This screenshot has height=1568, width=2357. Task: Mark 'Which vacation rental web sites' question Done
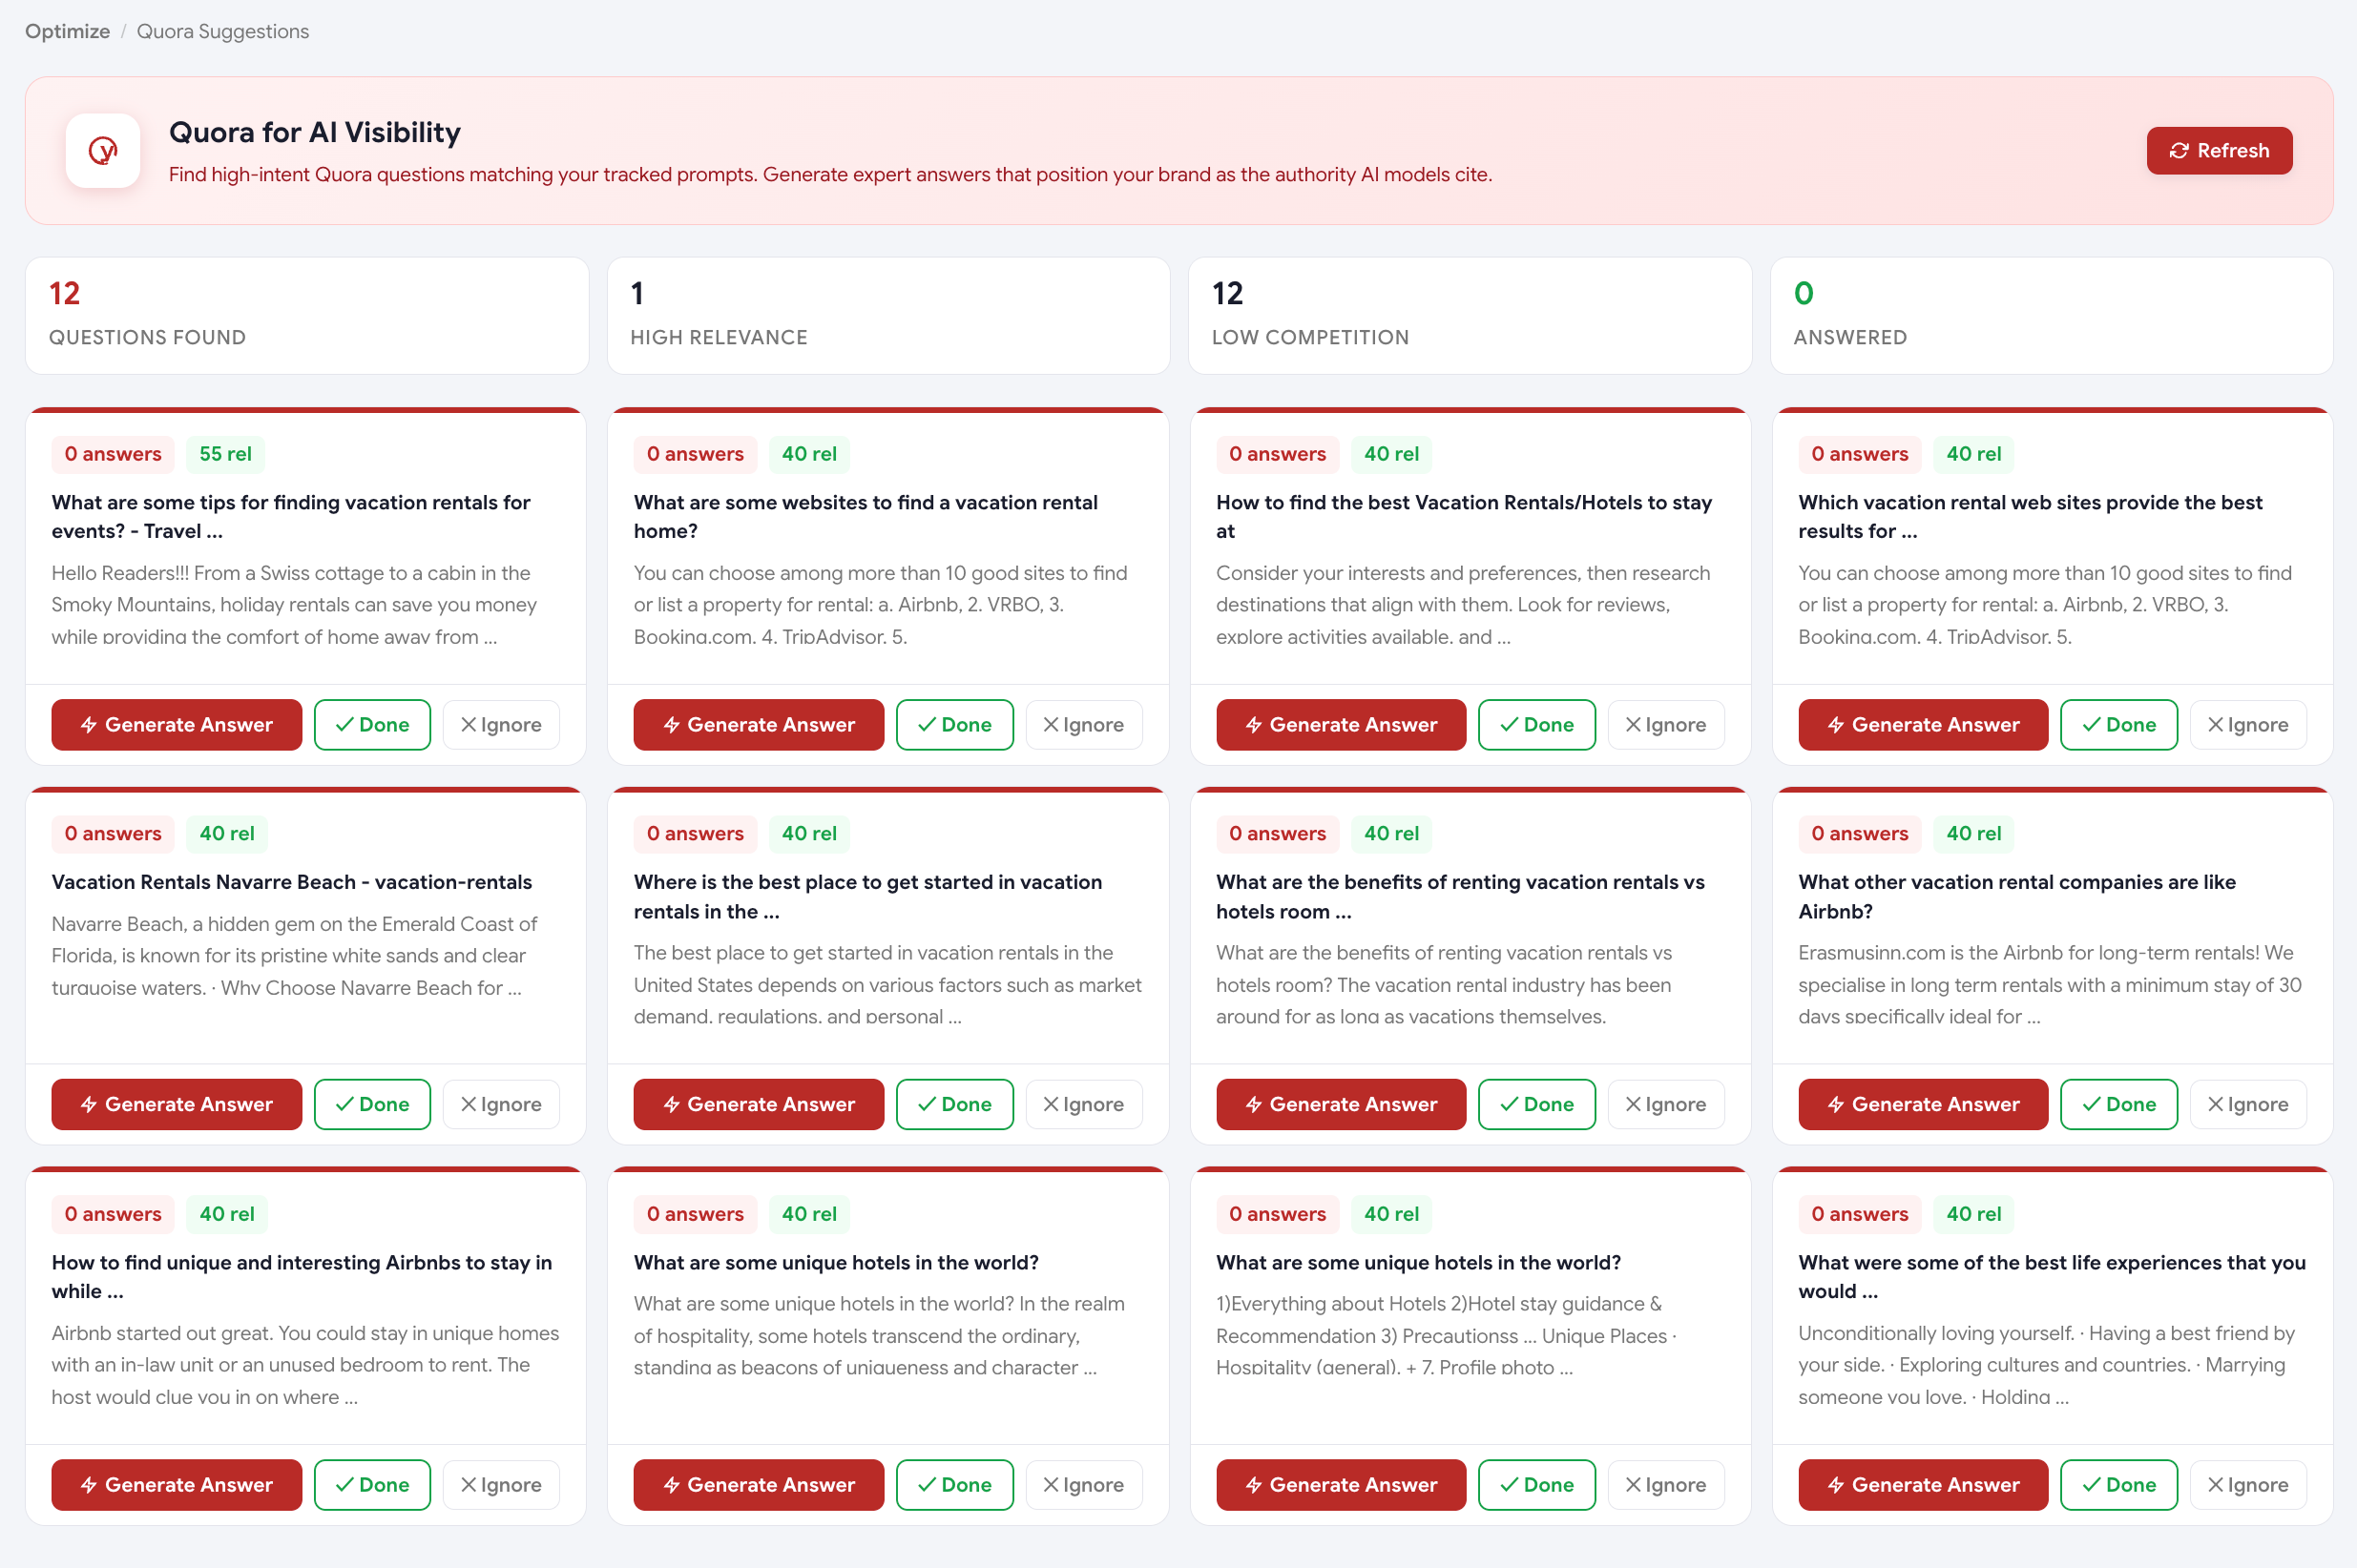click(2118, 725)
